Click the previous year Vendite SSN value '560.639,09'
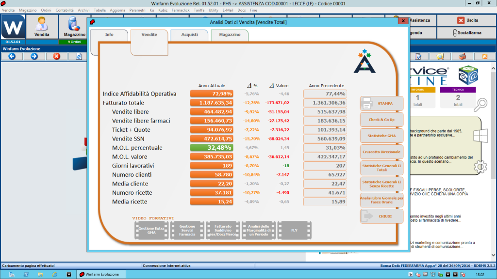The height and width of the screenshot is (279, 497). (x=325, y=139)
